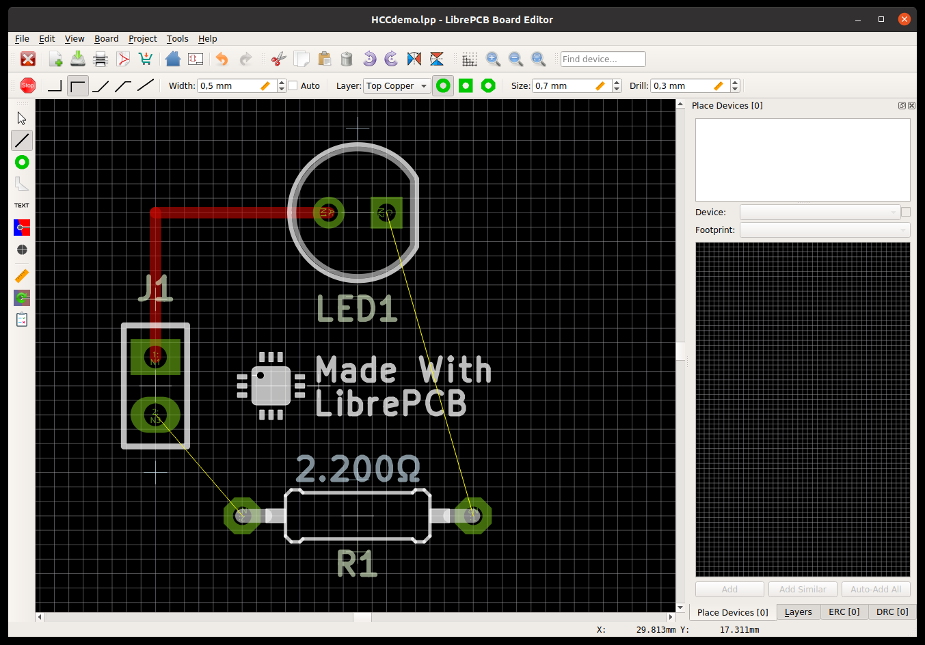Screen dimensions: 925x645
Task: Click the Print icon in the toolbar
Action: (100, 59)
